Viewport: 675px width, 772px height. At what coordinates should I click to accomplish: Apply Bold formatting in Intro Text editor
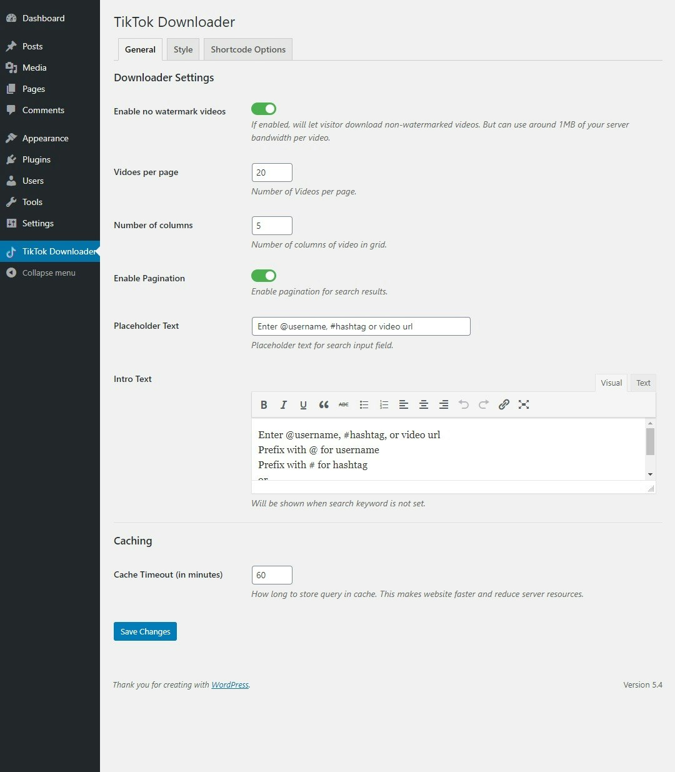[x=264, y=404]
